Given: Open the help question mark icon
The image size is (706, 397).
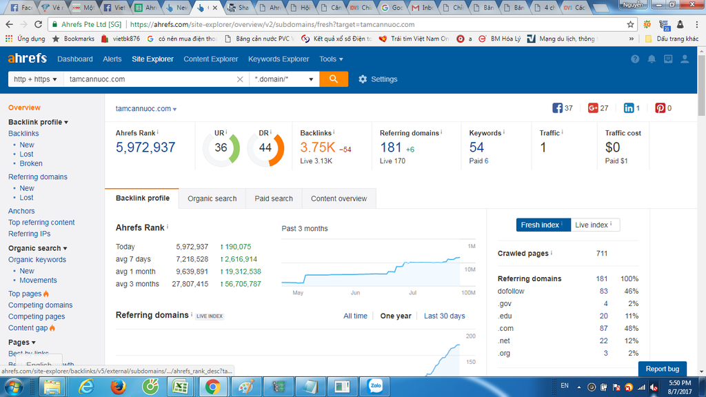Looking at the screenshot, I should [x=635, y=59].
